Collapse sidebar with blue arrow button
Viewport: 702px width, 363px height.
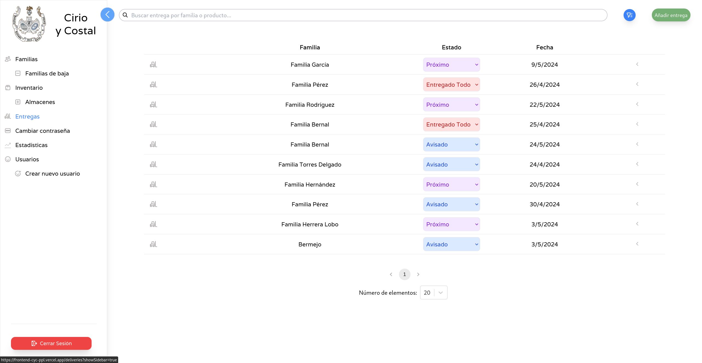[107, 15]
